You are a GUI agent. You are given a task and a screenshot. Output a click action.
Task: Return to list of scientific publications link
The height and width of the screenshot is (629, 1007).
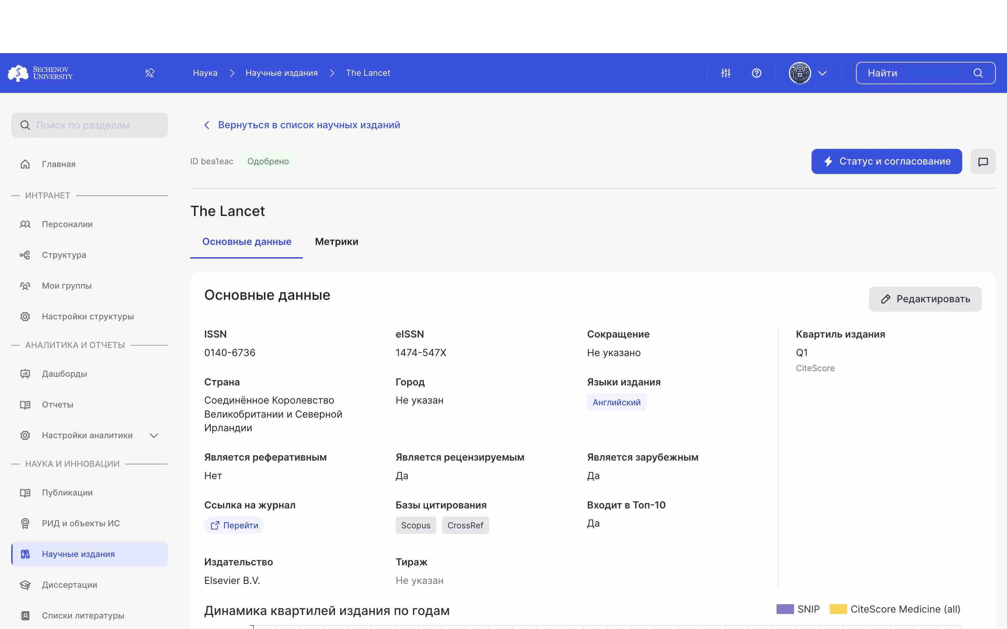pyautogui.click(x=309, y=125)
